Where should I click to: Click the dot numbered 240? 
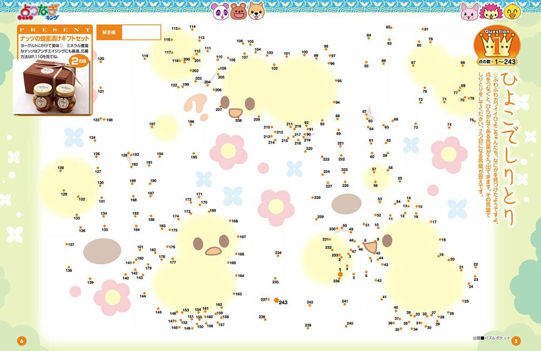(346, 326)
